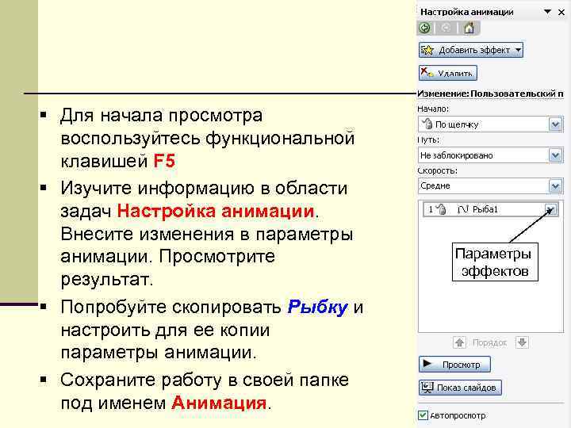Image resolution: width=571 pixels, height=428 pixels.
Task: Open the task pane menu triangle beside title
Action: pyautogui.click(x=547, y=12)
